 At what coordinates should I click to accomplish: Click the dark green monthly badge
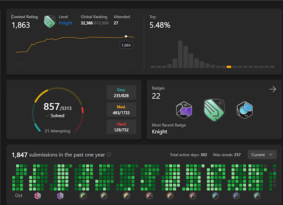coord(83,195)
